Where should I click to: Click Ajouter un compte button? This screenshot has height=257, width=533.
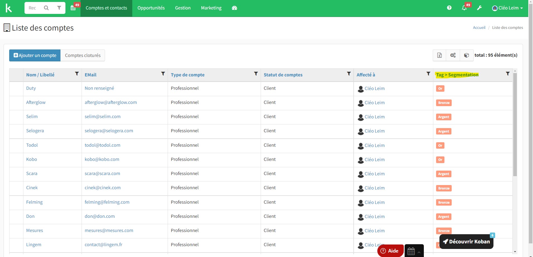click(35, 55)
